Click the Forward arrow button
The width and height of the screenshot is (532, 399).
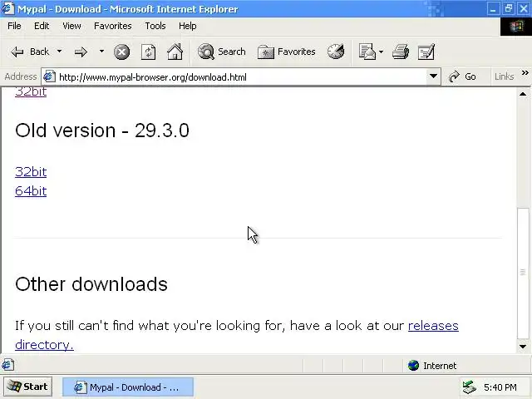(x=81, y=52)
